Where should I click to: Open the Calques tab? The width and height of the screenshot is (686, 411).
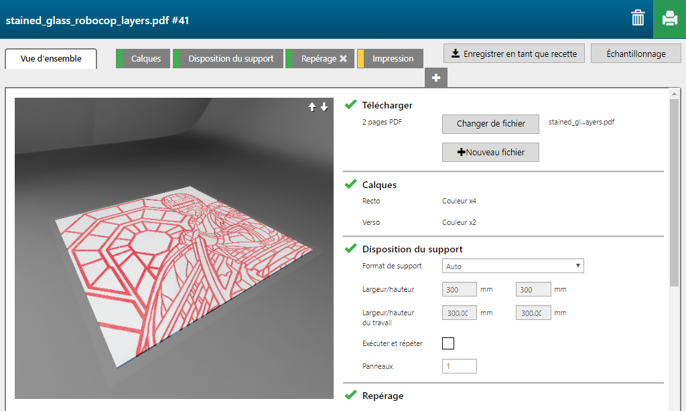click(143, 59)
